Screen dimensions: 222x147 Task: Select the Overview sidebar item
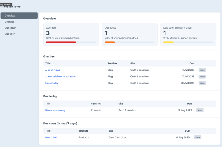pyautogui.click(x=19, y=16)
